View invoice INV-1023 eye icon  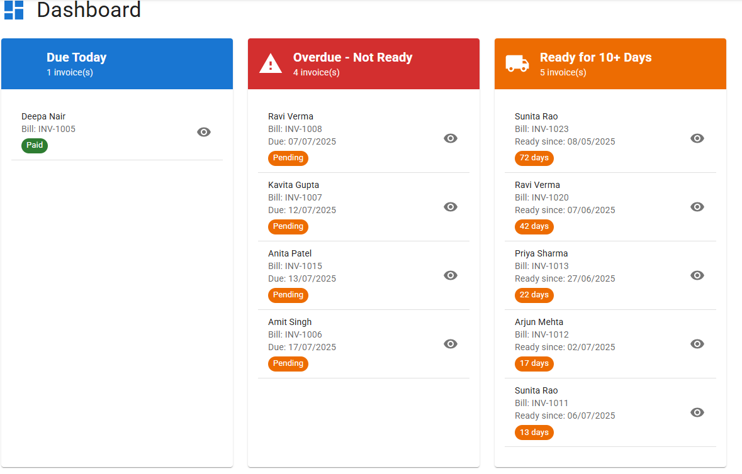click(x=697, y=138)
